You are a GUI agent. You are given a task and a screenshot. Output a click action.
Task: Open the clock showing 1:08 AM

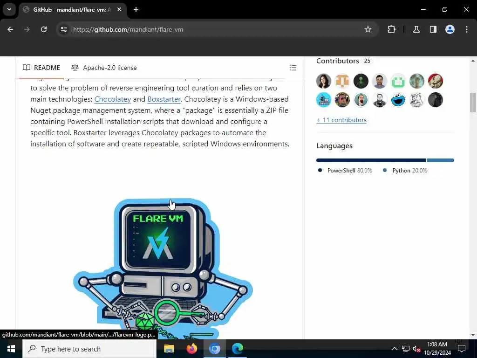[437, 349]
